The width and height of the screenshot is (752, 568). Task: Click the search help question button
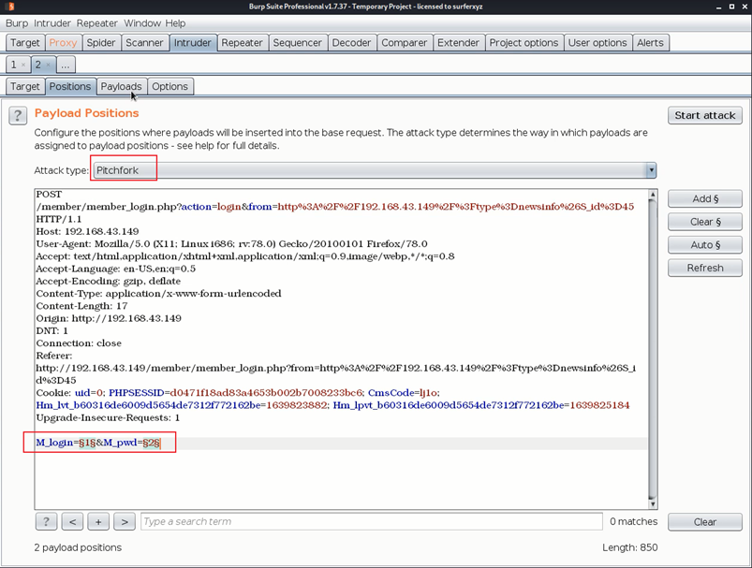click(46, 521)
